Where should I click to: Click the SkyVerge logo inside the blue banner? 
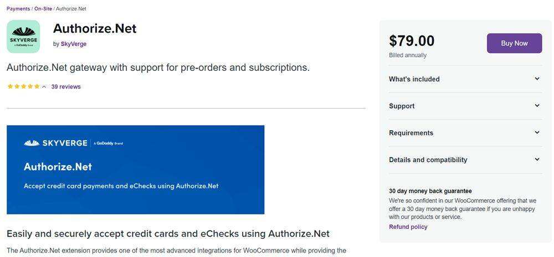(x=55, y=143)
